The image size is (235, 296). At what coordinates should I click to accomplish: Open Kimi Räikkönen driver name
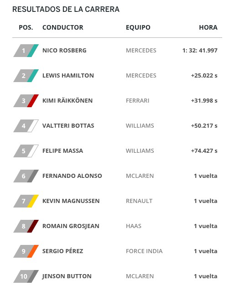click(x=68, y=100)
